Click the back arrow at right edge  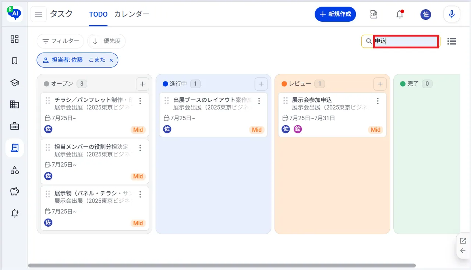(x=463, y=251)
